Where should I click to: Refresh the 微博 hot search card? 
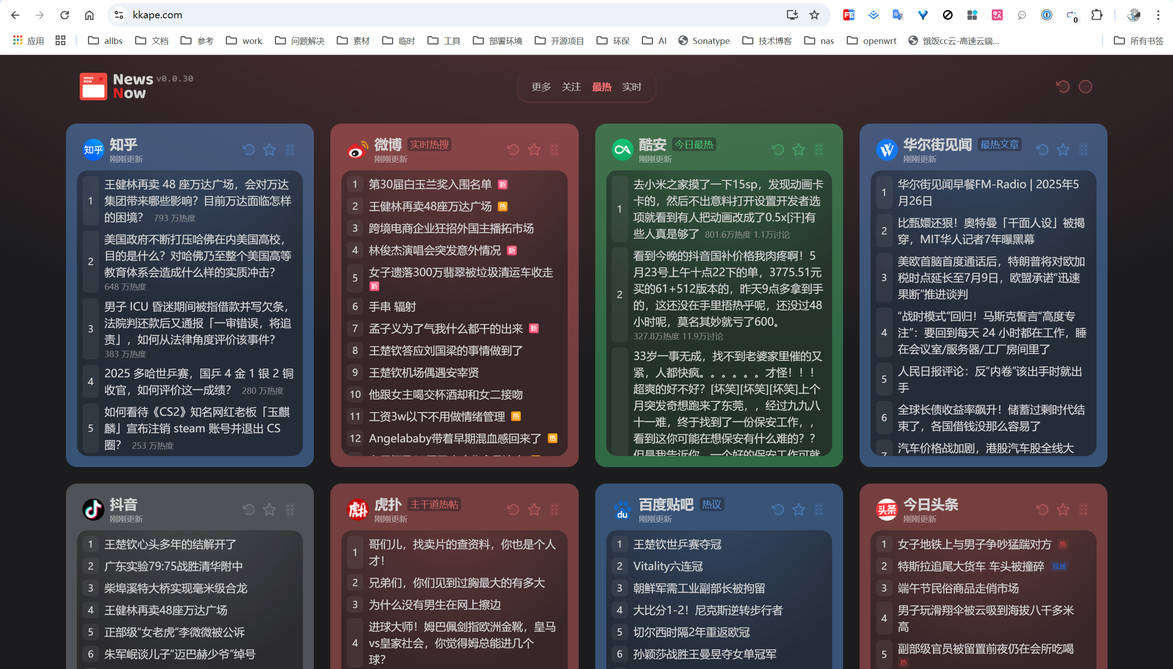coord(513,150)
